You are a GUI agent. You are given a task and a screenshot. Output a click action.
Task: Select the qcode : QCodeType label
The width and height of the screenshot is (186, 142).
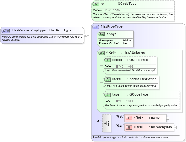tap(130, 60)
